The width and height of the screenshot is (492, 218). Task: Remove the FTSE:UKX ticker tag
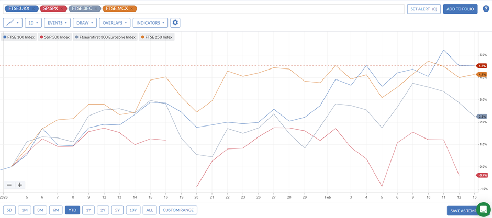(x=33, y=9)
